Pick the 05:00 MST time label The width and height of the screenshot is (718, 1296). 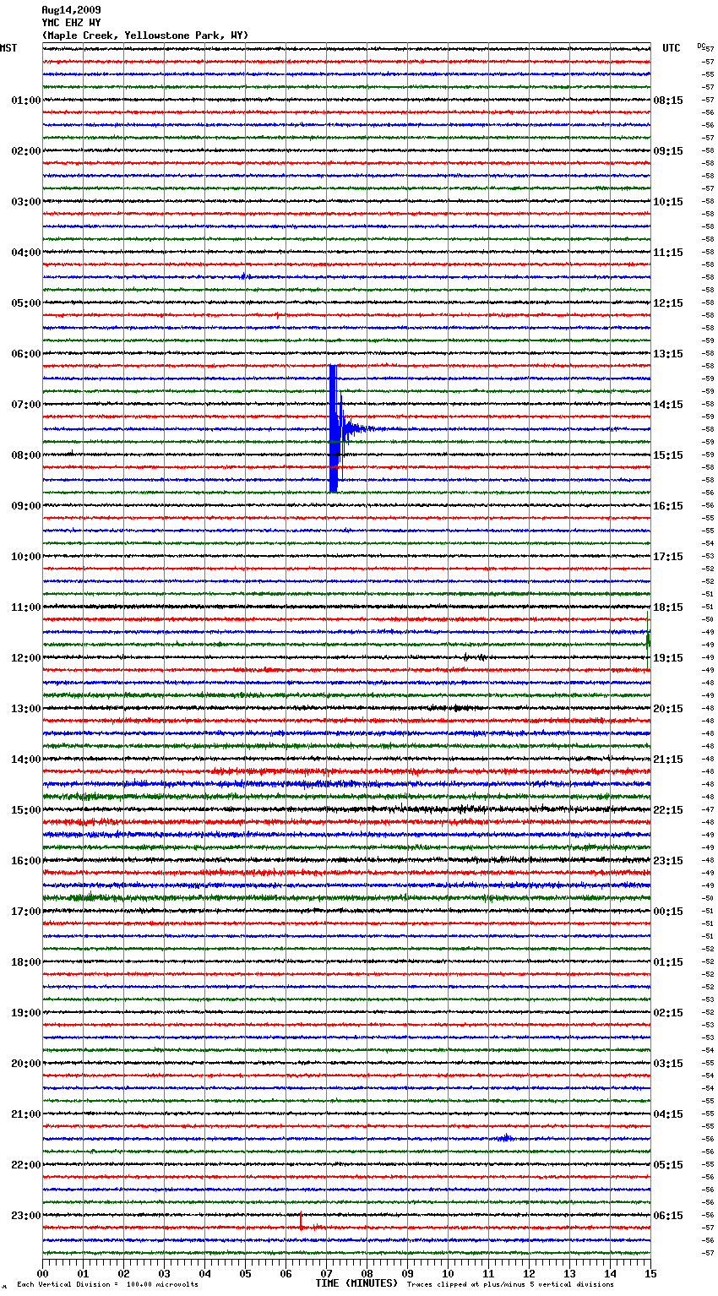(26, 303)
